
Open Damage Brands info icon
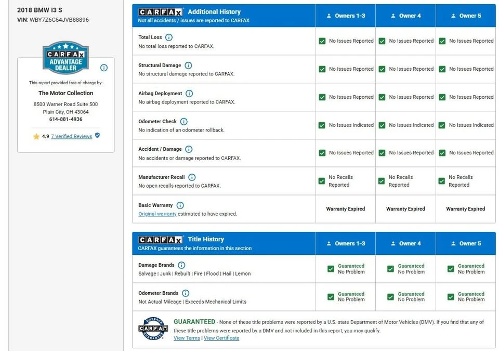pyautogui.click(x=181, y=265)
